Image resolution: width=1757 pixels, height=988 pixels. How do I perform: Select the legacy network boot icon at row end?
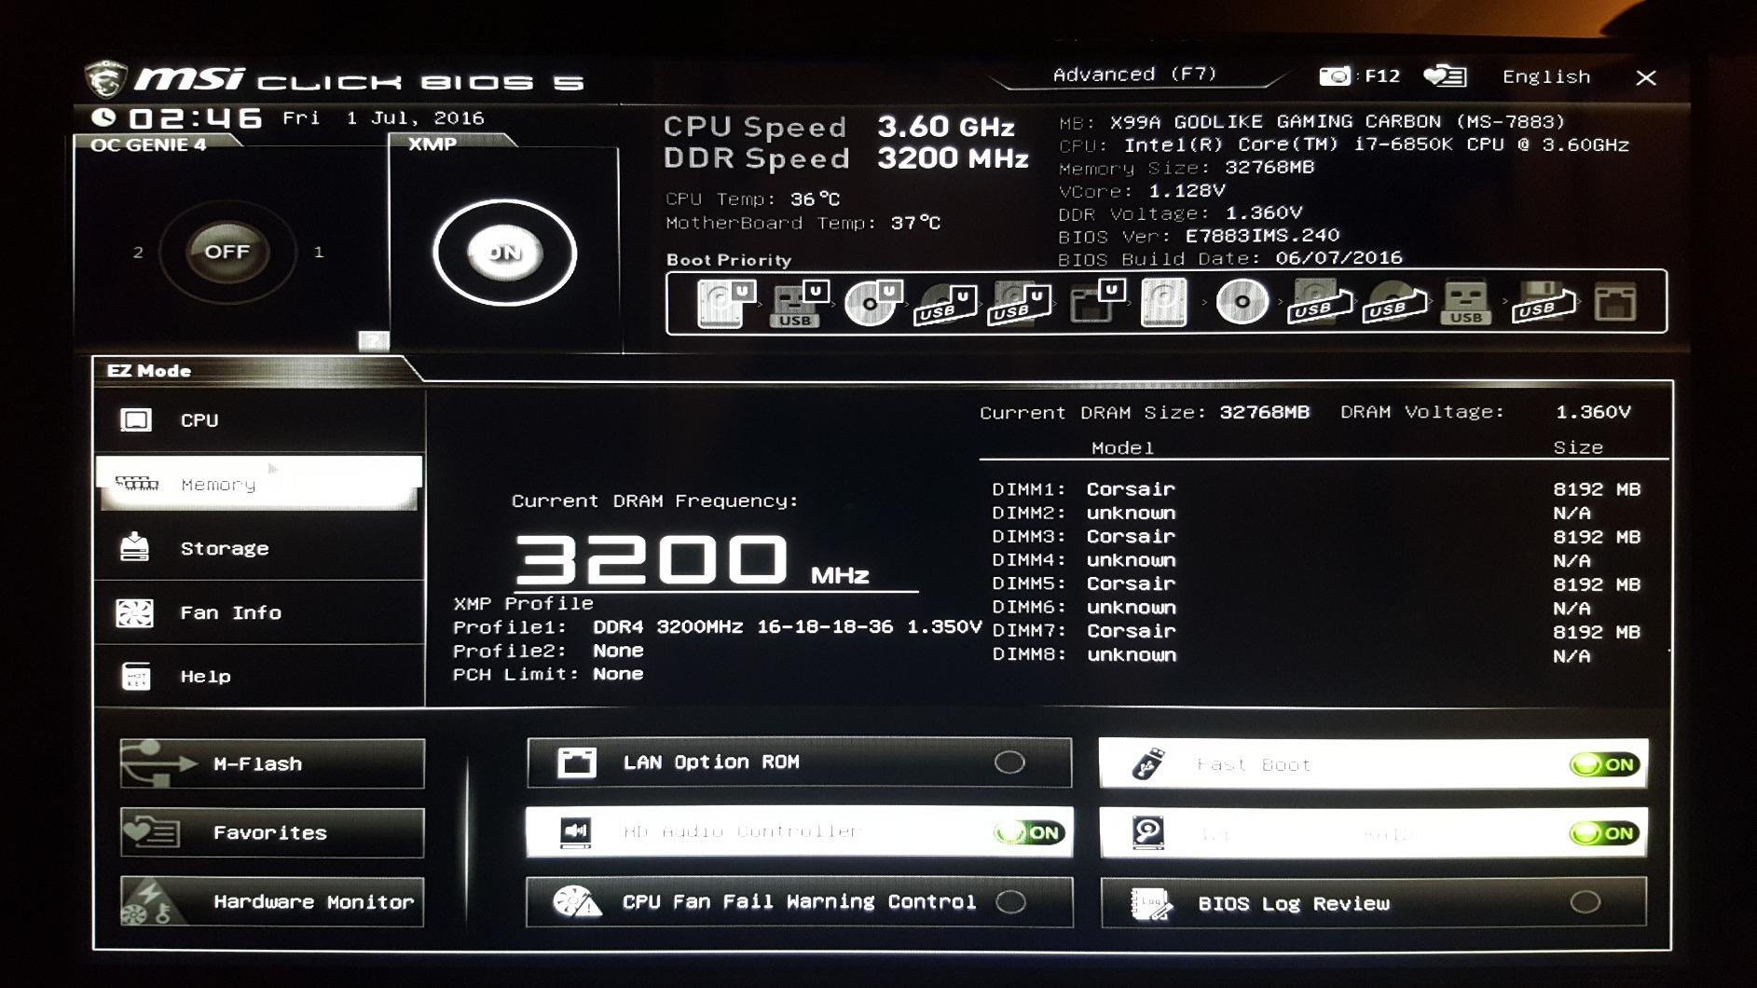pyautogui.click(x=1615, y=303)
